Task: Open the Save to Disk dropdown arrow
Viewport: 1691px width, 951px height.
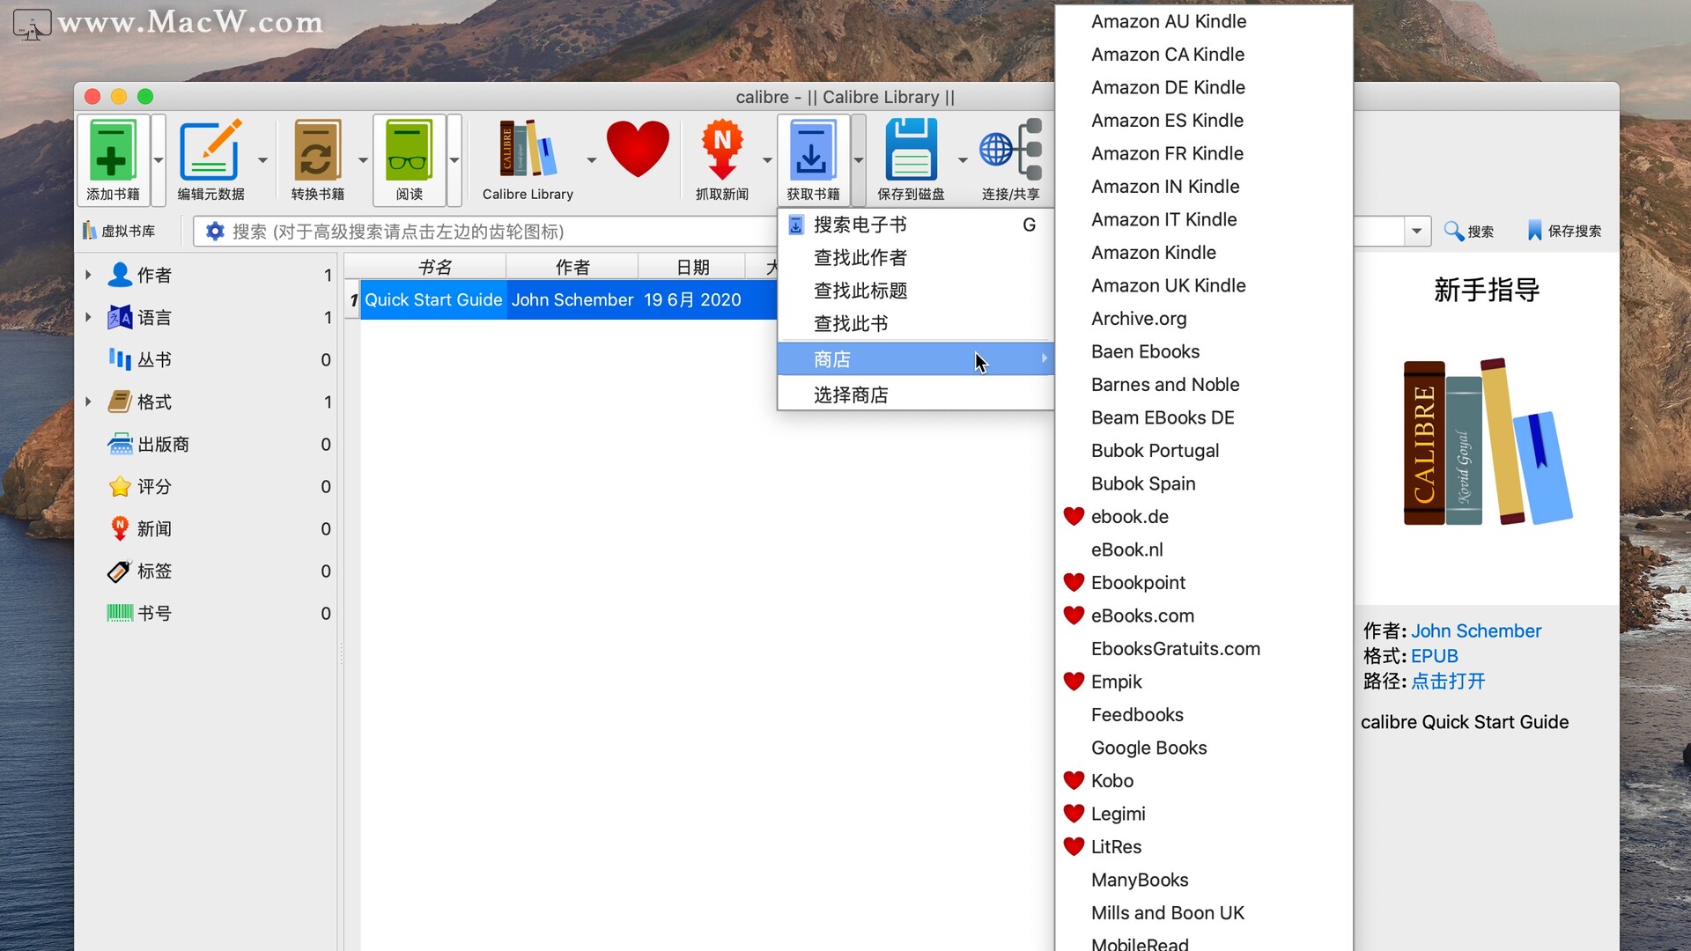Action: [x=963, y=160]
